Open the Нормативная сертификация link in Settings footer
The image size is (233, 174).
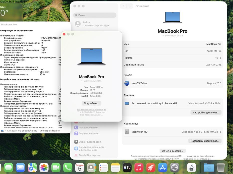pyautogui.click(x=200, y=156)
